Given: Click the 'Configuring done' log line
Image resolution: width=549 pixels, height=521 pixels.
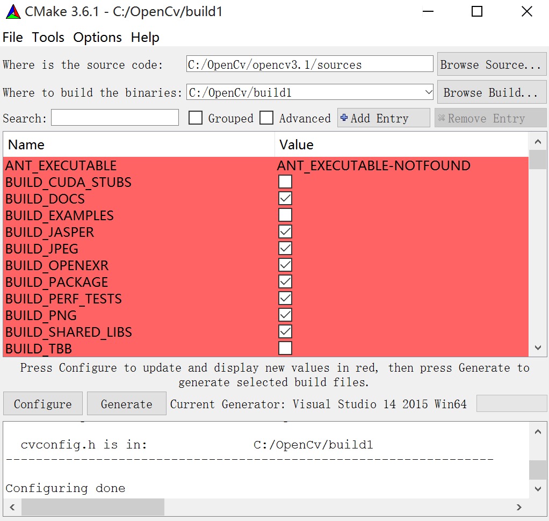Looking at the screenshot, I should point(66,488).
